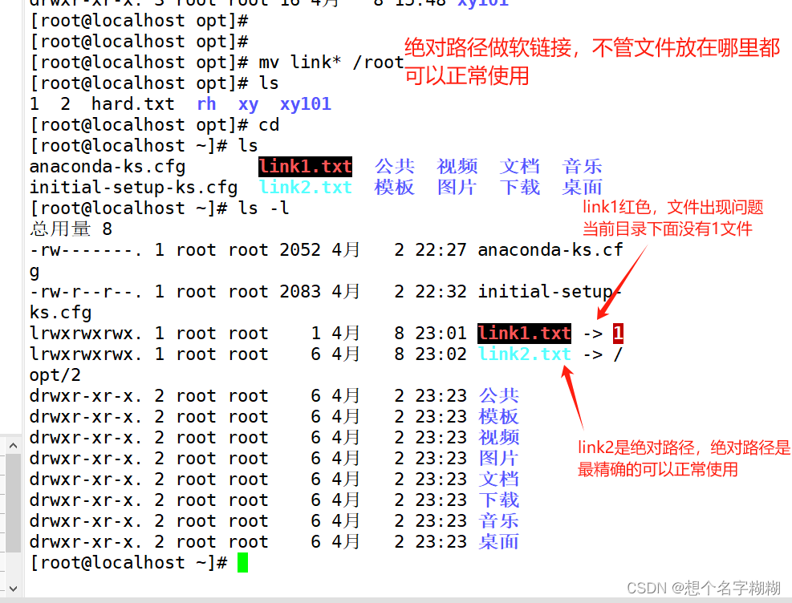Click the 桌面 directory name

point(582,187)
